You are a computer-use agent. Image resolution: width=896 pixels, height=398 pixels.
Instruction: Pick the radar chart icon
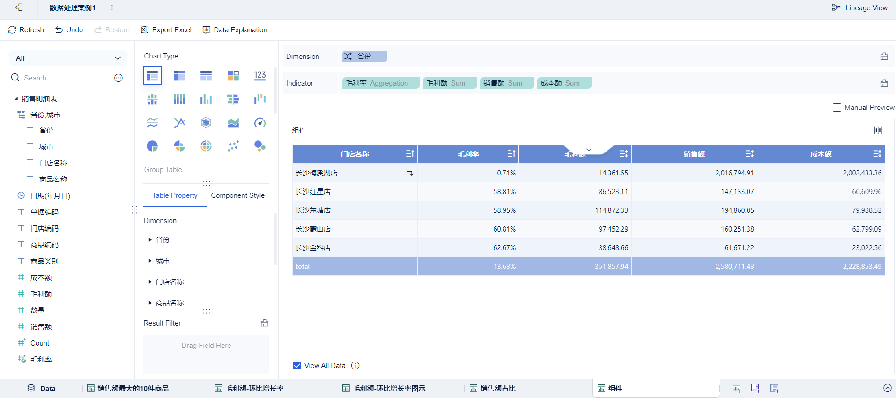206,123
